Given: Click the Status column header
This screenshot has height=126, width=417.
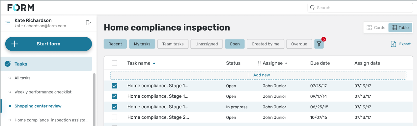Looking at the screenshot, I should [x=233, y=63].
